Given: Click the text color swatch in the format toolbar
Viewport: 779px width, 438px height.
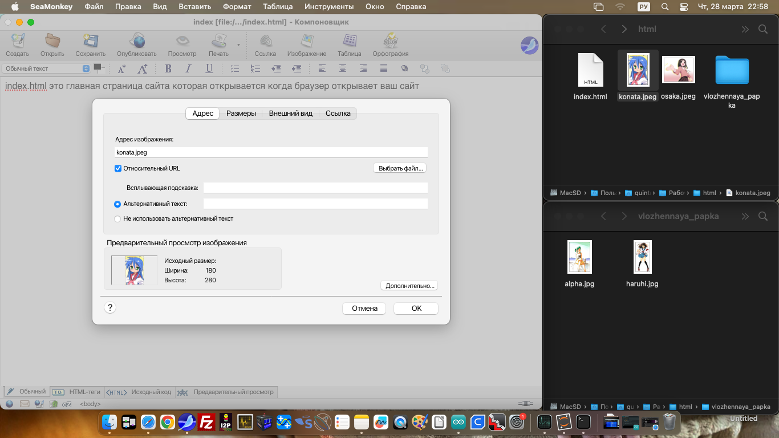Looking at the screenshot, I should coord(97,67).
